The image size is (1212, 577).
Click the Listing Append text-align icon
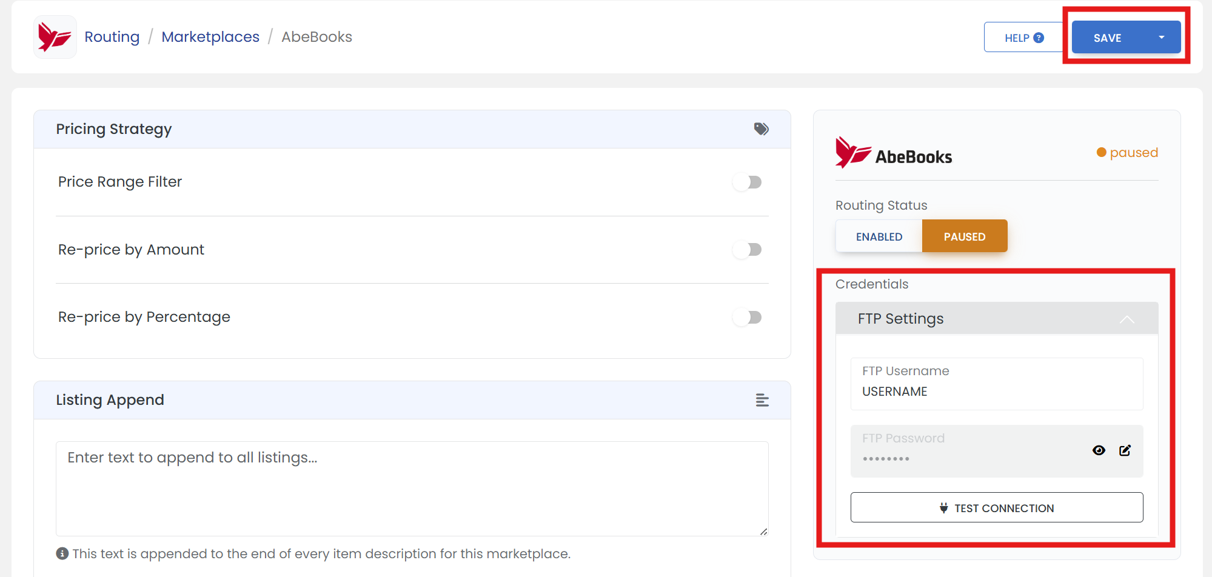762,400
